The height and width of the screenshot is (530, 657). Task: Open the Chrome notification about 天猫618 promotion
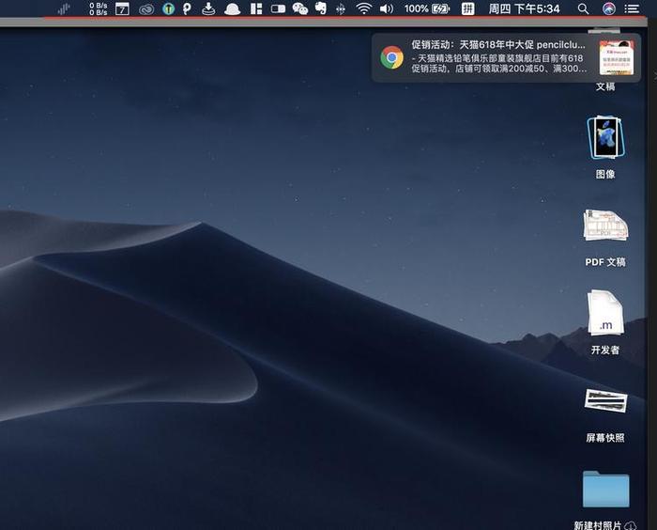point(506,57)
